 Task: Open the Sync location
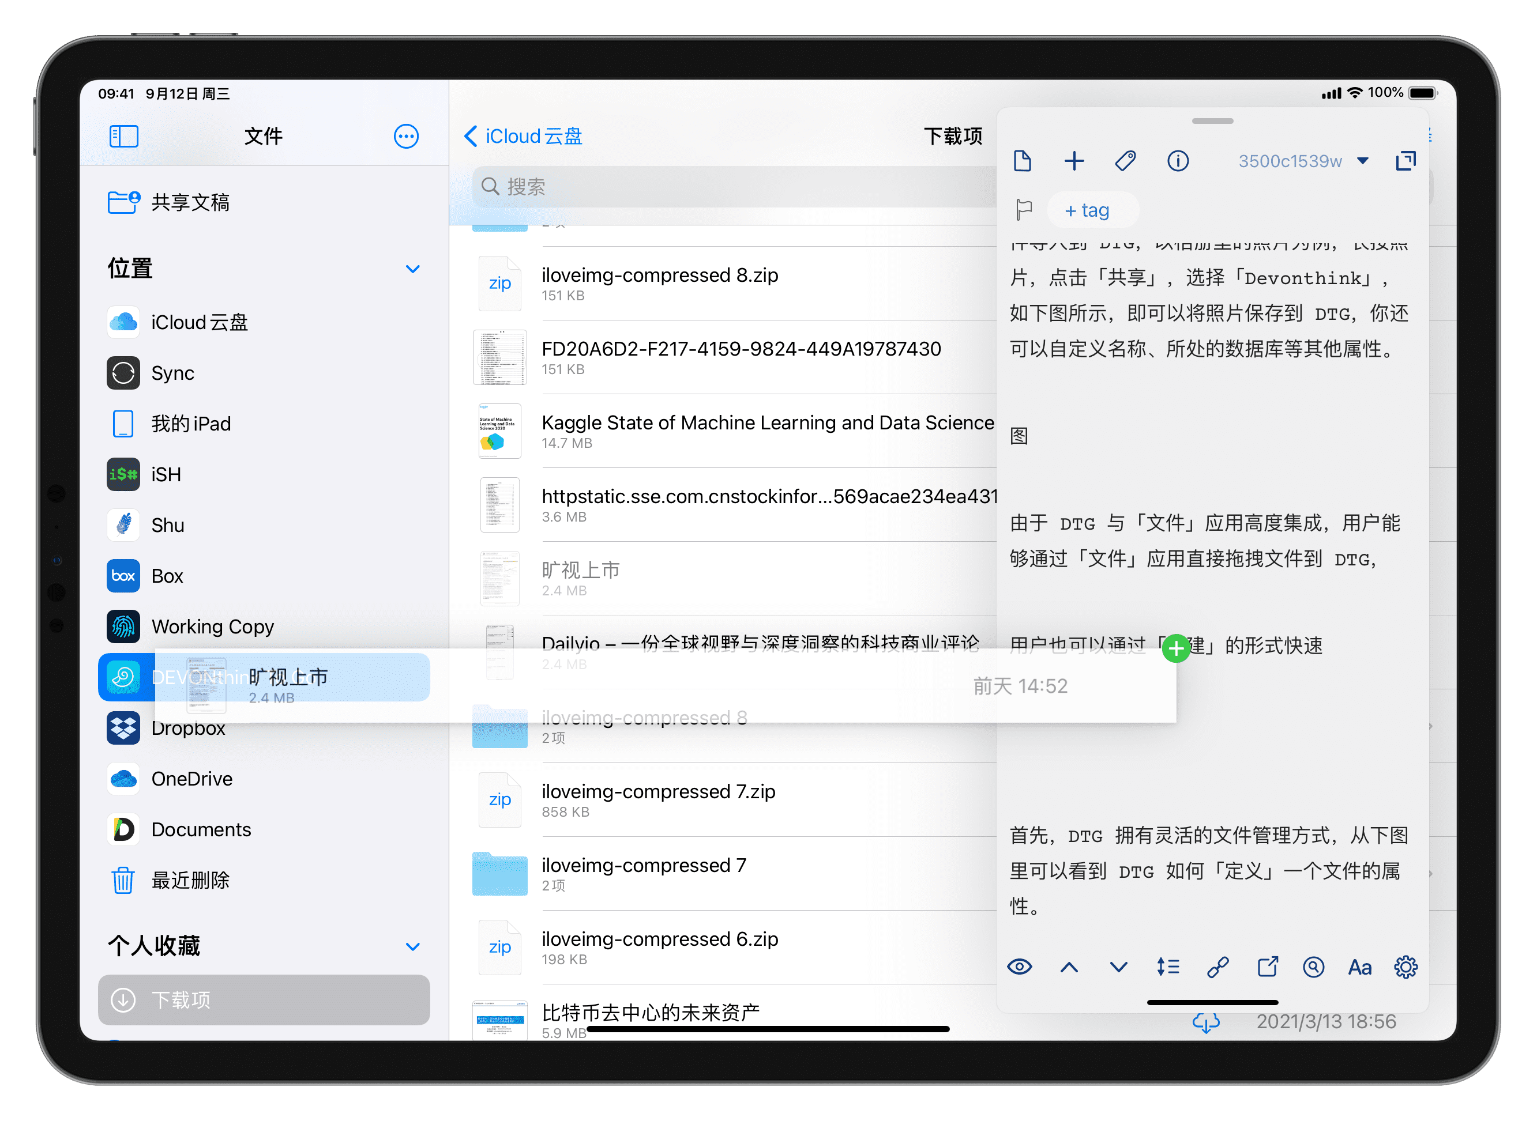(264, 372)
